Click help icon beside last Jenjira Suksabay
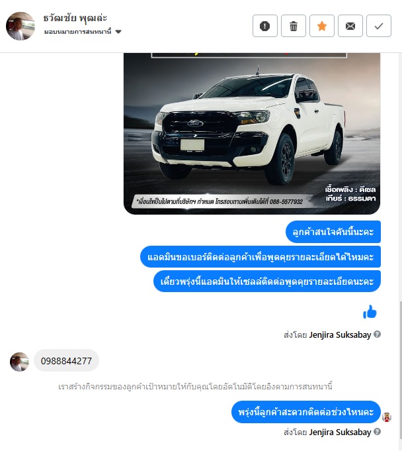 377,432
